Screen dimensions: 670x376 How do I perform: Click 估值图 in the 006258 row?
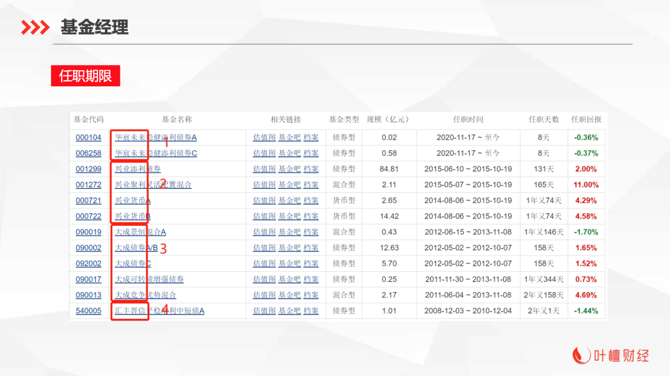point(264,153)
